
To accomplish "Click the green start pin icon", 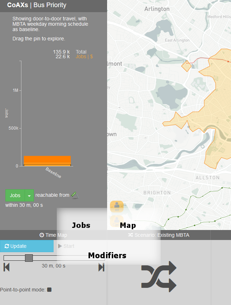I will (75, 195).
